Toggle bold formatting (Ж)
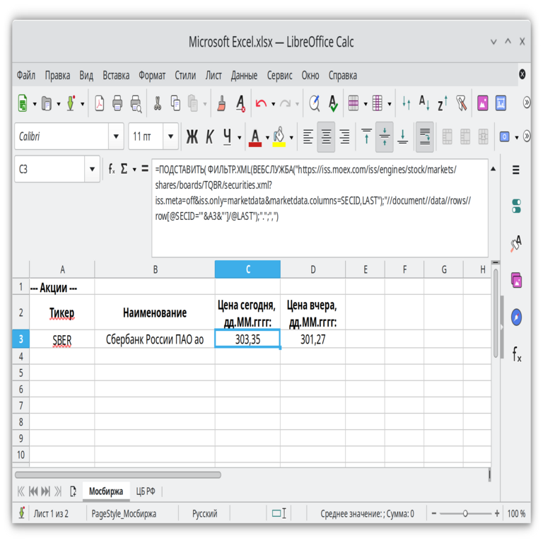Image resolution: width=543 pixels, height=543 pixels. pos(192,136)
